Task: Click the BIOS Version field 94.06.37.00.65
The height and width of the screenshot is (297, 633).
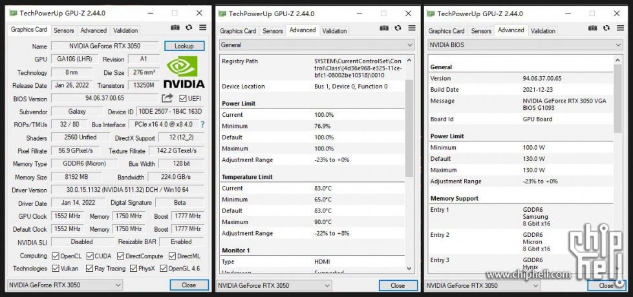Action: [x=105, y=98]
